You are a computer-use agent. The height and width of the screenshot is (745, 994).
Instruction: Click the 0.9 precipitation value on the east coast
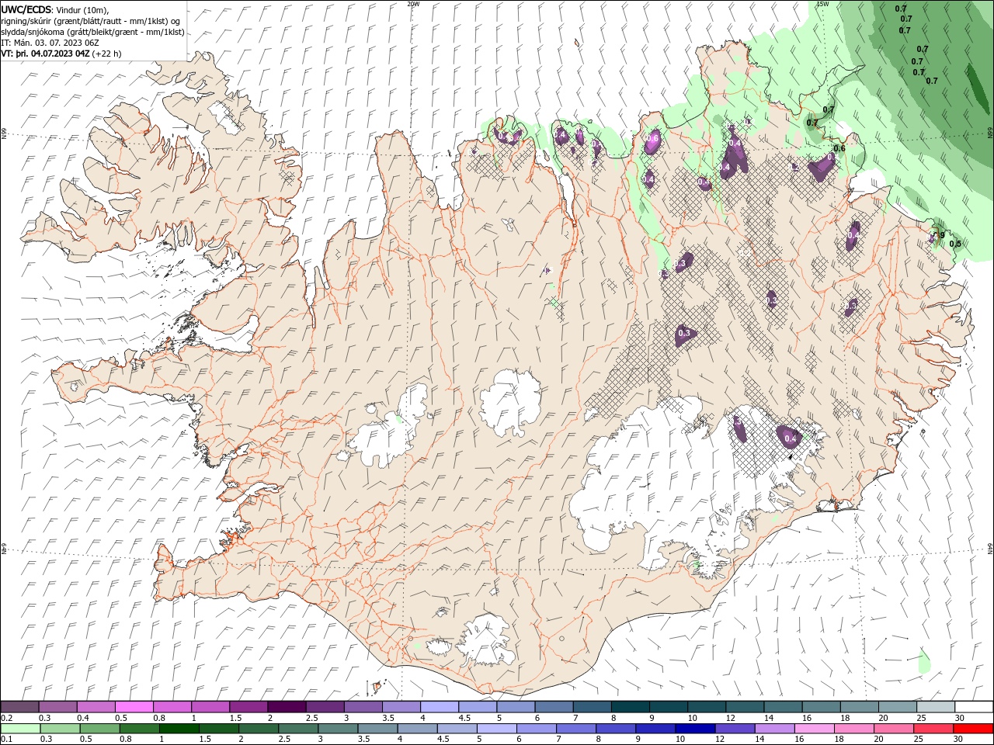(x=939, y=235)
